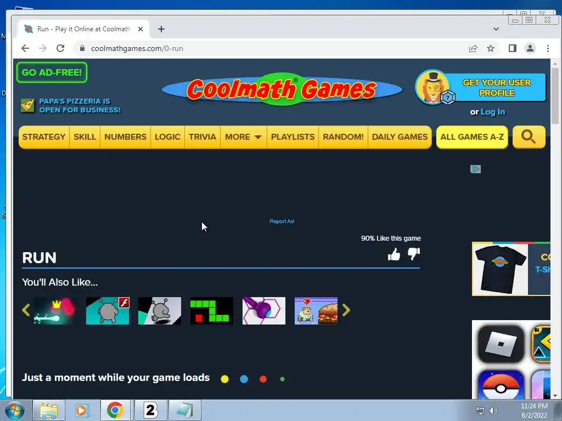Viewport: 562px width, 421px height.
Task: Select the RANDOM! game item
Action: tap(343, 136)
